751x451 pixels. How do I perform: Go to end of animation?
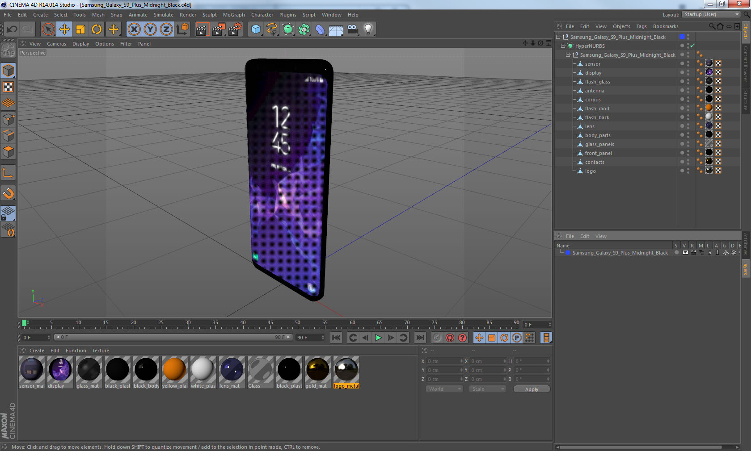420,338
